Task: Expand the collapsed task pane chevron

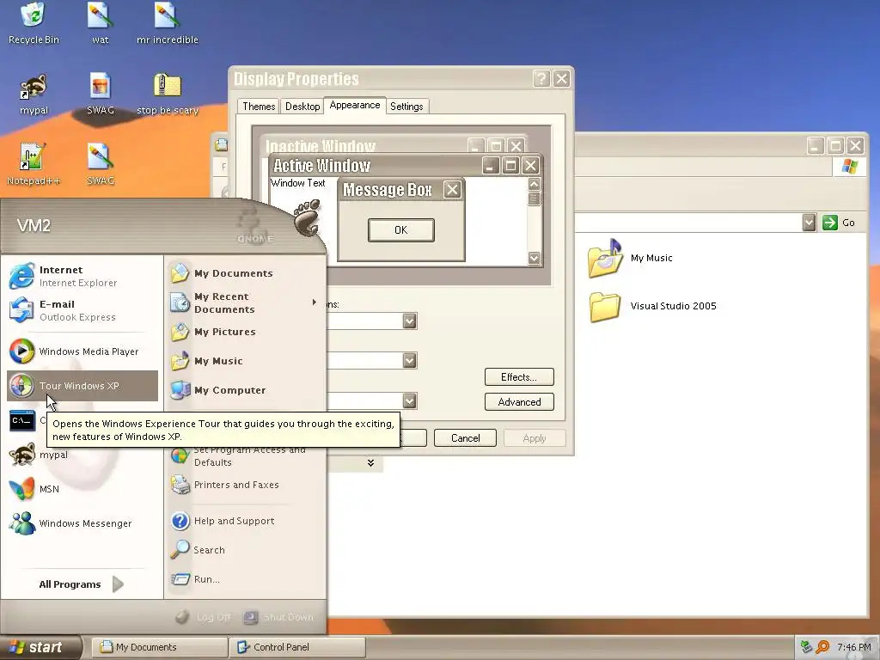Action: pyautogui.click(x=370, y=463)
